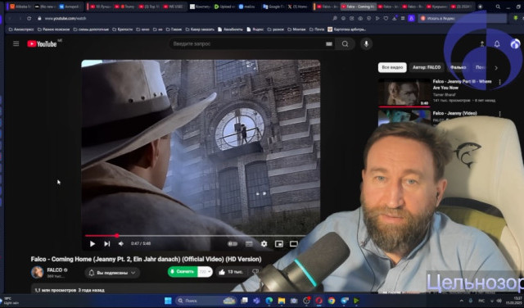Select the 'Все видео' chip

click(392, 67)
